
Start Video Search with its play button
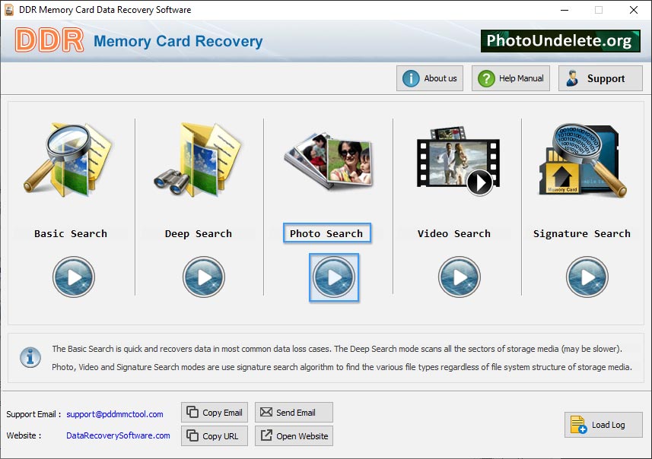[459, 277]
